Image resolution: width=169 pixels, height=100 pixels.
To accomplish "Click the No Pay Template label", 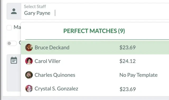I will 138,75.
